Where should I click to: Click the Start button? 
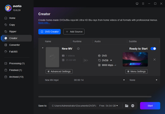coord(150,106)
